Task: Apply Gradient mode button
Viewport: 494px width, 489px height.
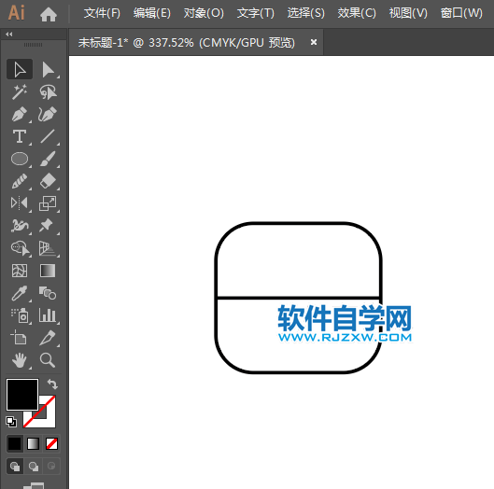Action: point(33,443)
